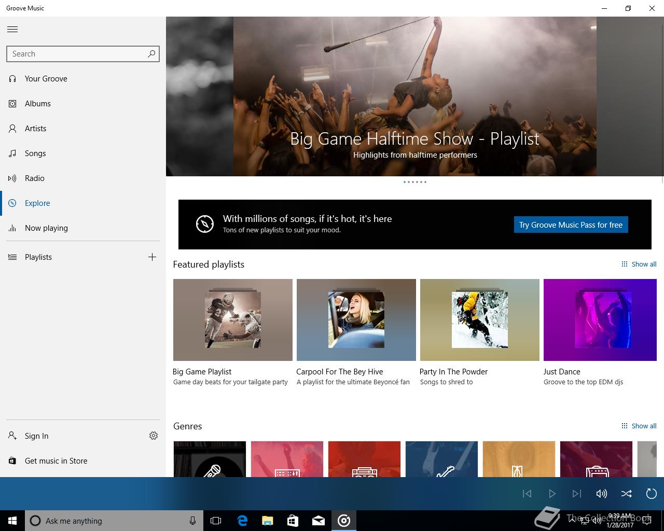
Task: Toggle repeat playback
Action: click(x=652, y=494)
